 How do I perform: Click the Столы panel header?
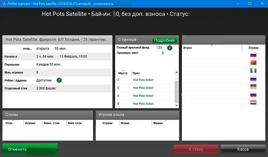coord(48,115)
